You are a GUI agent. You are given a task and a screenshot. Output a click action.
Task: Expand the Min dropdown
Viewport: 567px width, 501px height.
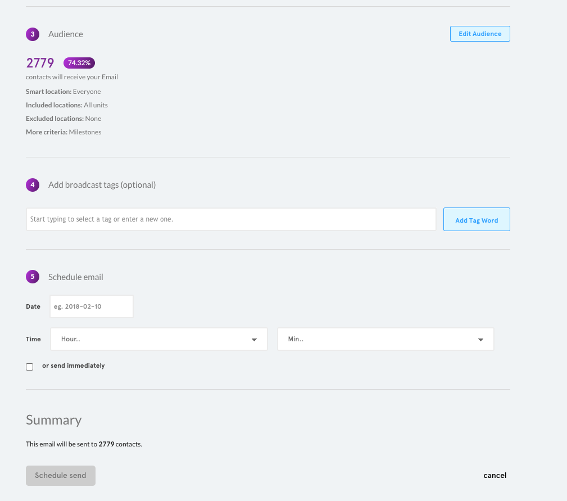click(385, 340)
